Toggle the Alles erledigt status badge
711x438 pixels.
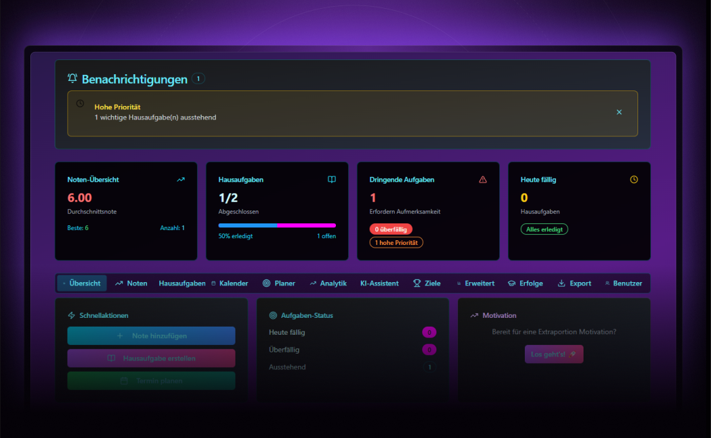point(544,229)
